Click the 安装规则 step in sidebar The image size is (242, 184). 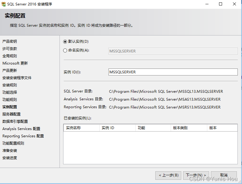[10, 85]
